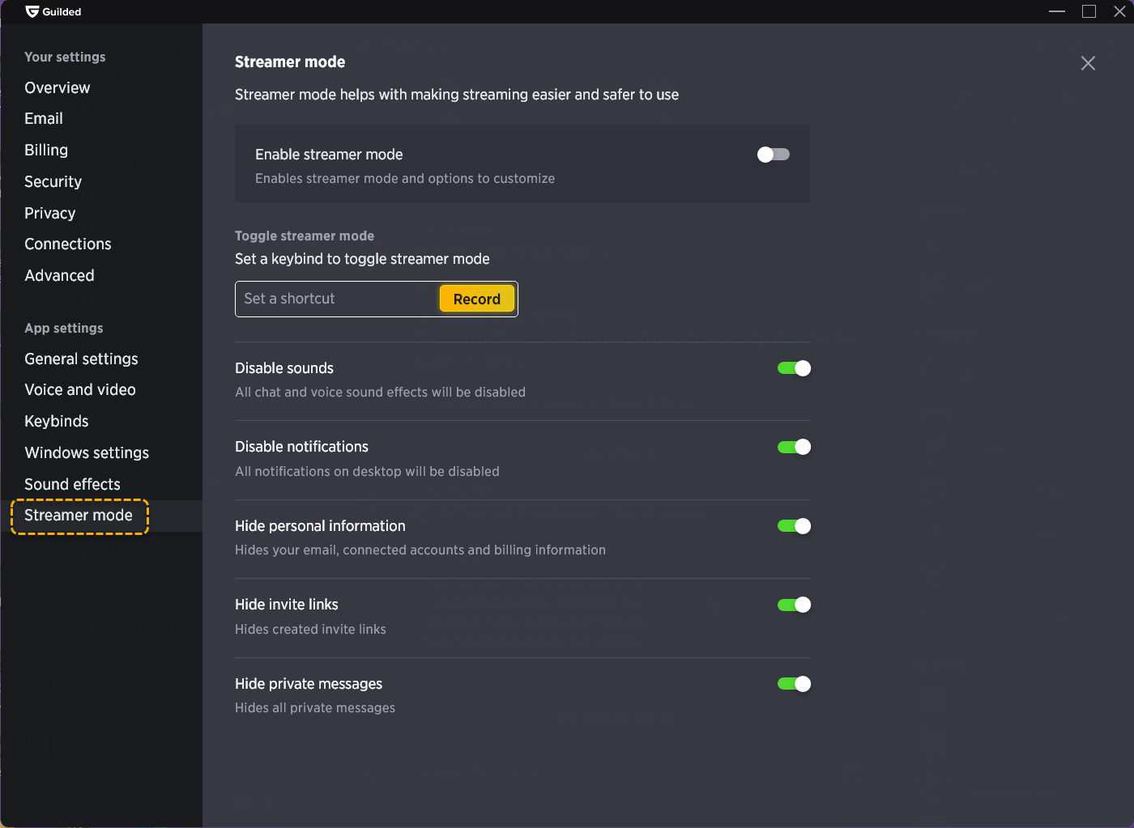Viewport: 1134px width, 828px height.
Task: Maximize the Guilded window
Action: pos(1089,11)
